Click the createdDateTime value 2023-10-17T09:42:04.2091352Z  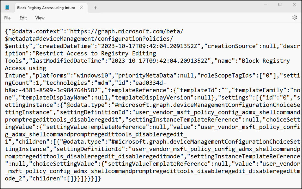pos(149,46)
